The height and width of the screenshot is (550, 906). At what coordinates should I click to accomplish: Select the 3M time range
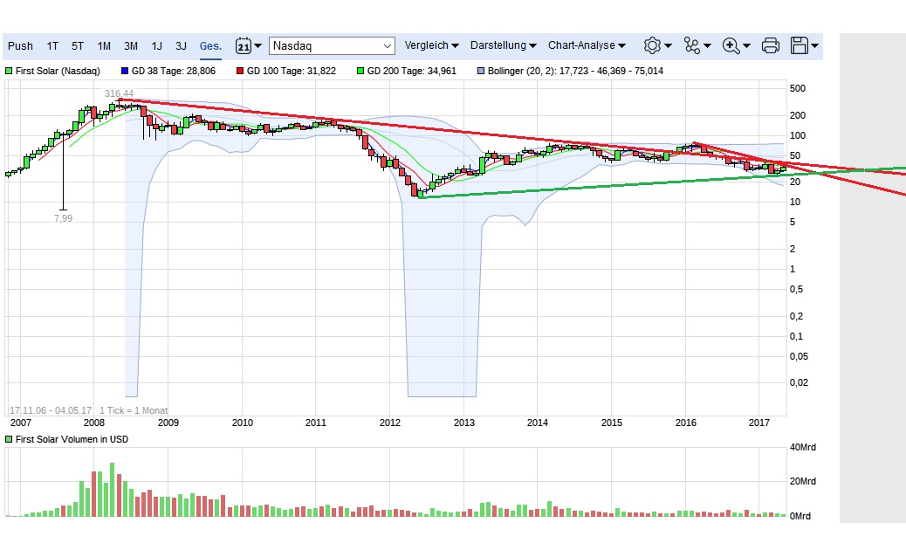click(130, 45)
